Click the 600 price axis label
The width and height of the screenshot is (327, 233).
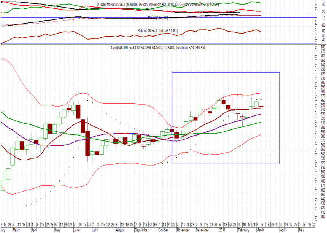(323, 128)
